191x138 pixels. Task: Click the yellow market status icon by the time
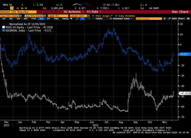(x=12, y=8)
